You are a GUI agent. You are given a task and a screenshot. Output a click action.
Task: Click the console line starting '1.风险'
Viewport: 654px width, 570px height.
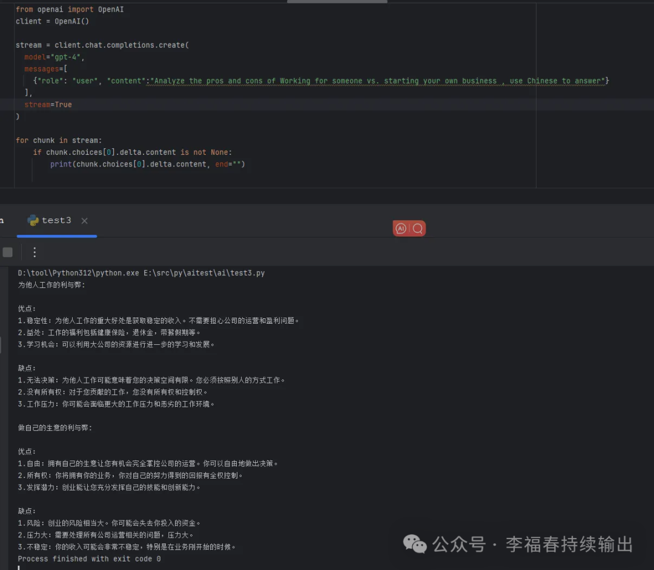coord(109,523)
